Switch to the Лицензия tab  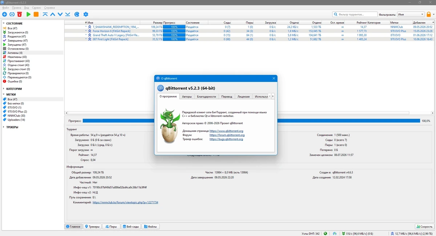[x=243, y=97]
